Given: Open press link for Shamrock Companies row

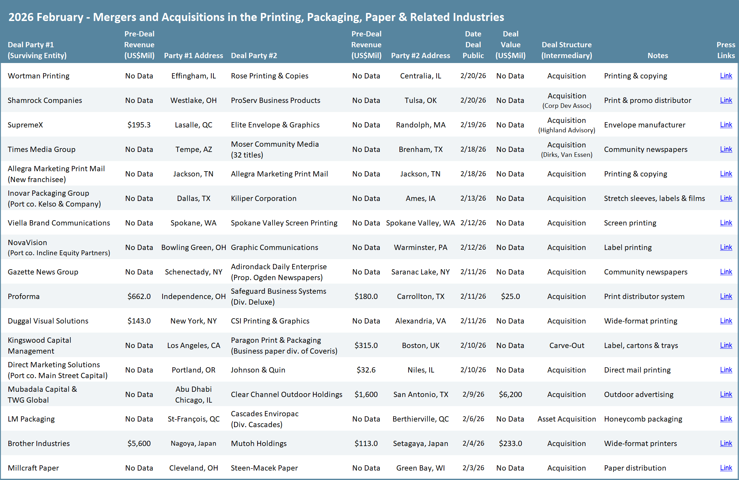Looking at the screenshot, I should 726,100.
